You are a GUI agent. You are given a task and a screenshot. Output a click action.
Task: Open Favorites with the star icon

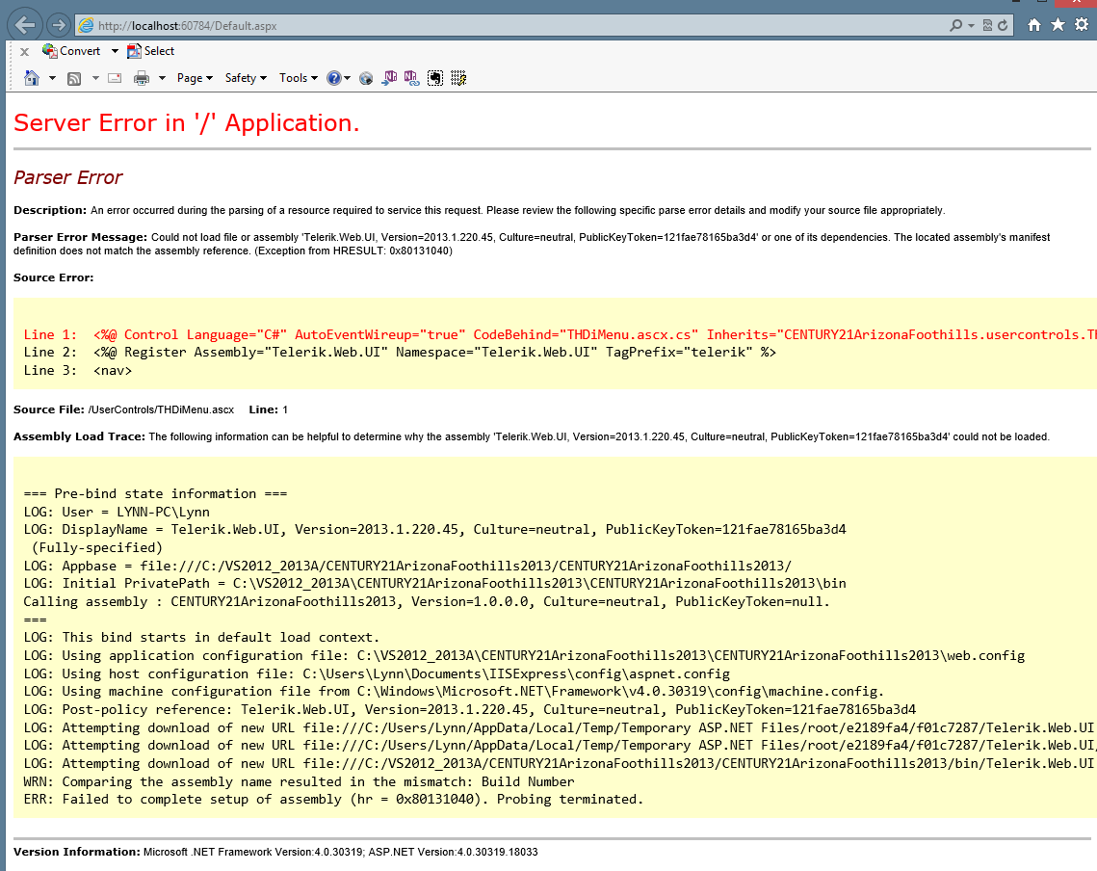click(x=1058, y=25)
